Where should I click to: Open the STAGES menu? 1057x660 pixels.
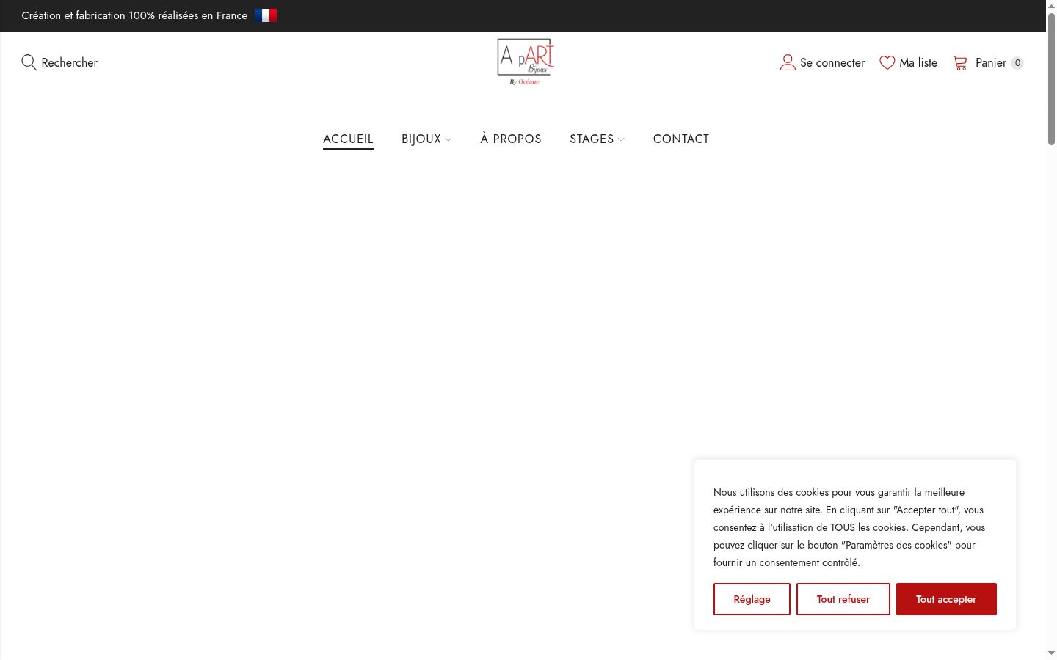pos(592,139)
